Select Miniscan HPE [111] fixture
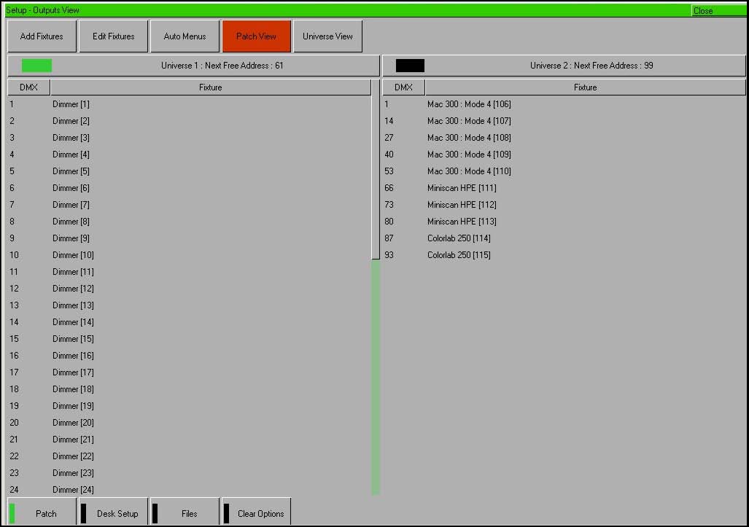The height and width of the screenshot is (527, 749). pos(462,187)
